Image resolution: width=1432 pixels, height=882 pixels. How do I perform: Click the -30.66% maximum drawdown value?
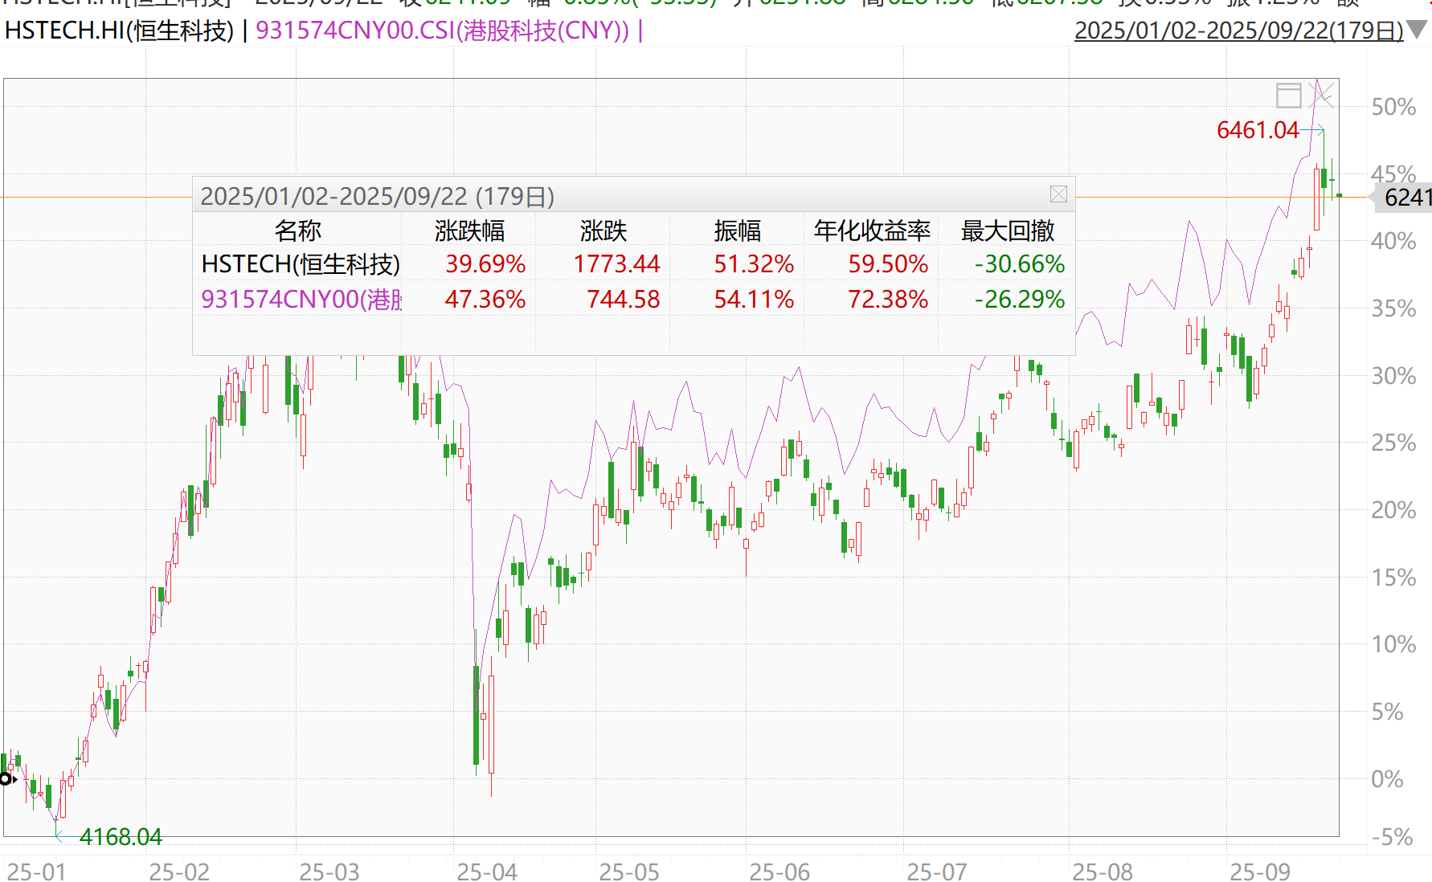coord(1017,263)
